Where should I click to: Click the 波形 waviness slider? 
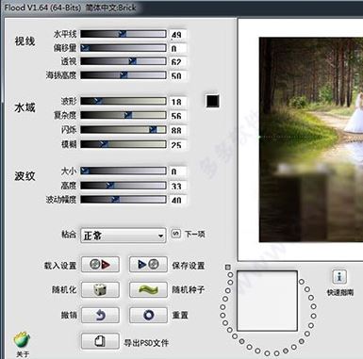click(124, 101)
